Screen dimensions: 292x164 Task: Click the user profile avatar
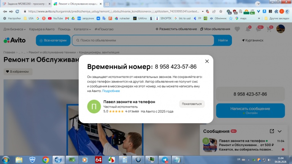point(281,29)
